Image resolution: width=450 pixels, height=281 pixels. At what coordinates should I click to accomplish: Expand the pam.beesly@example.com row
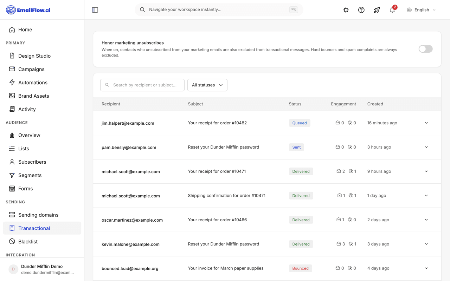coord(426,147)
